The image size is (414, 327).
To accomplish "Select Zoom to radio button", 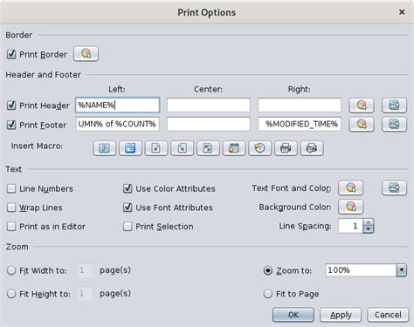I will point(268,270).
